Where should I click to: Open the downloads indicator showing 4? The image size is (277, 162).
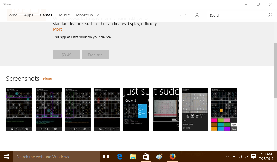[x=183, y=15]
